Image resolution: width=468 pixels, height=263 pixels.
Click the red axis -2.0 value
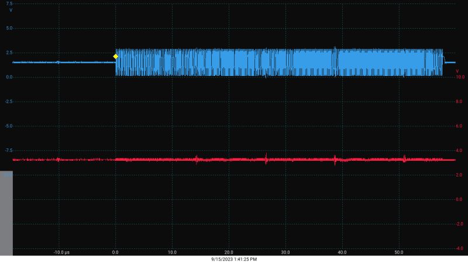[459, 224]
